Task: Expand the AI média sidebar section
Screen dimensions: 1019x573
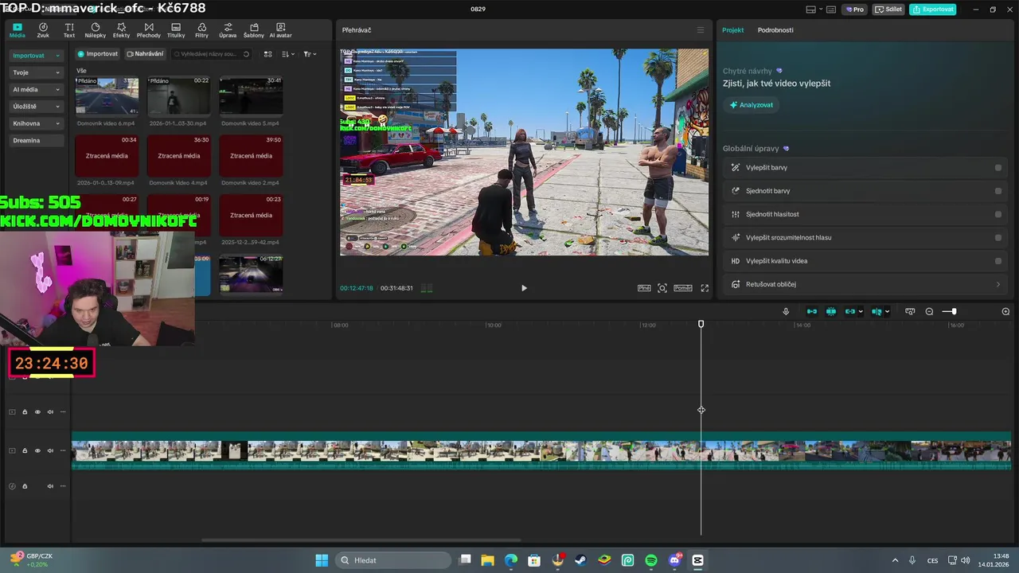Action: pyautogui.click(x=37, y=90)
